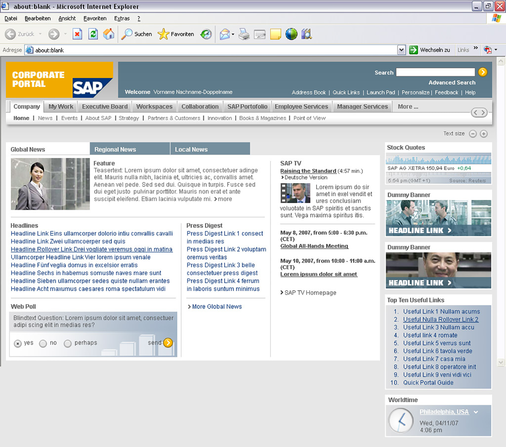Open the Worldtime city dropdown arrow
The image size is (506, 447).
tap(476, 412)
